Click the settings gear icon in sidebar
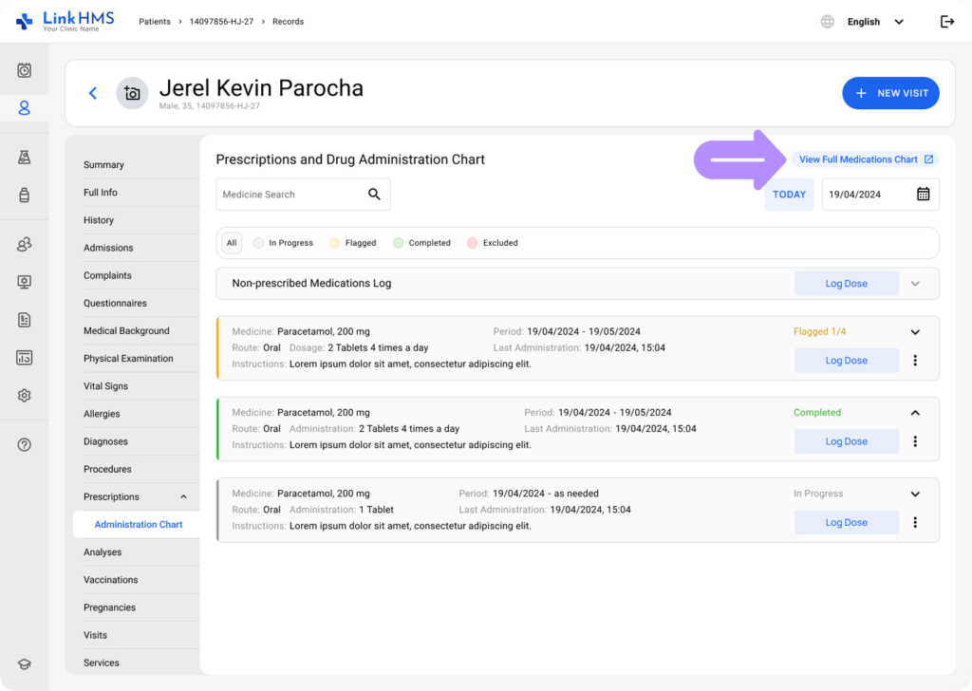The width and height of the screenshot is (972, 691). pos(25,396)
